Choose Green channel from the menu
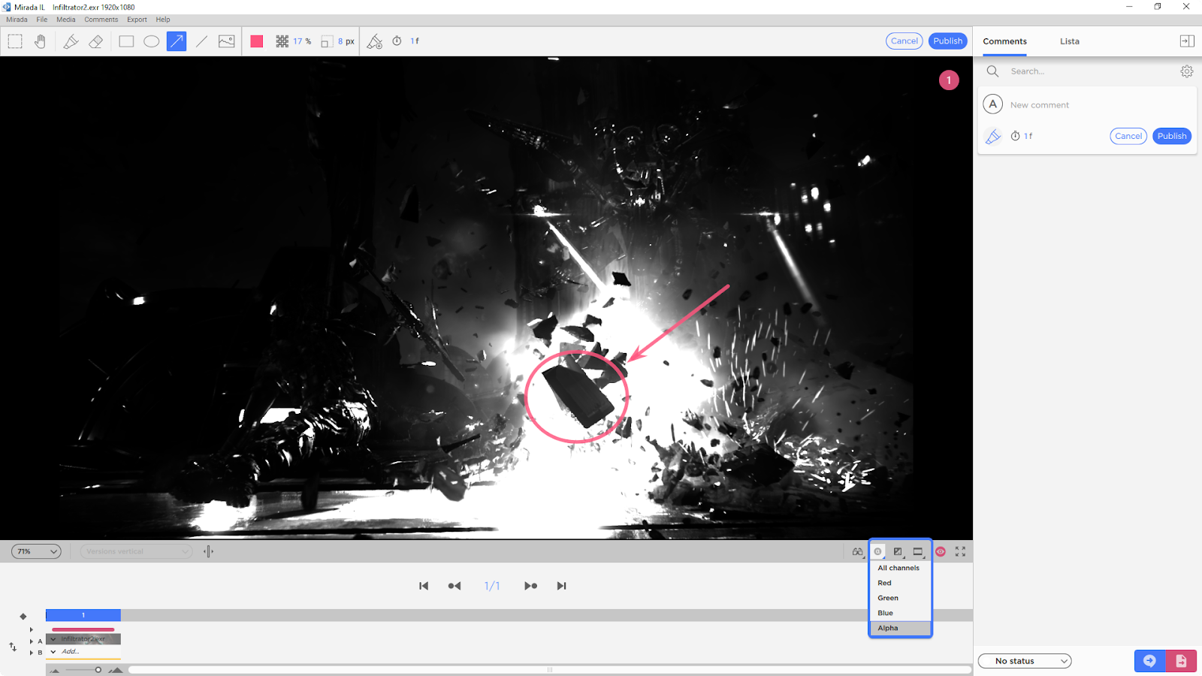This screenshot has height=676, width=1202. point(900,598)
